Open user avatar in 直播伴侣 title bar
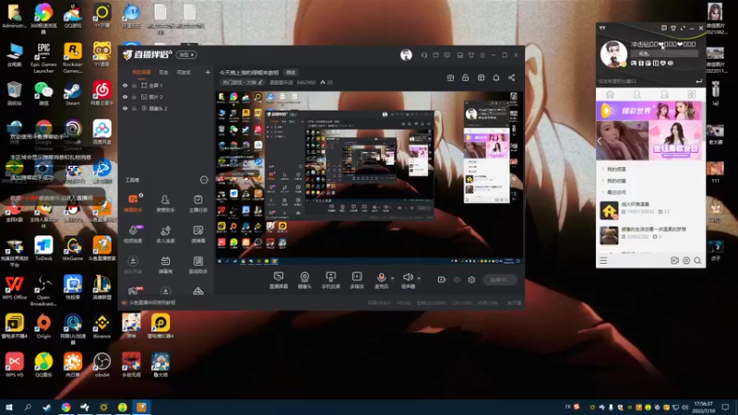The image size is (738, 415). [406, 54]
